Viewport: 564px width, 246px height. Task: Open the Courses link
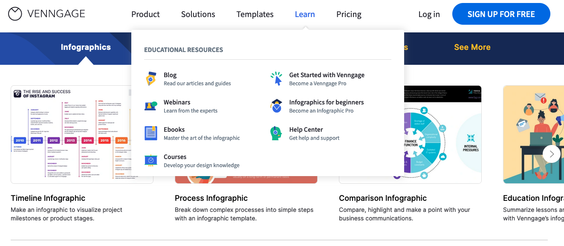[175, 156]
